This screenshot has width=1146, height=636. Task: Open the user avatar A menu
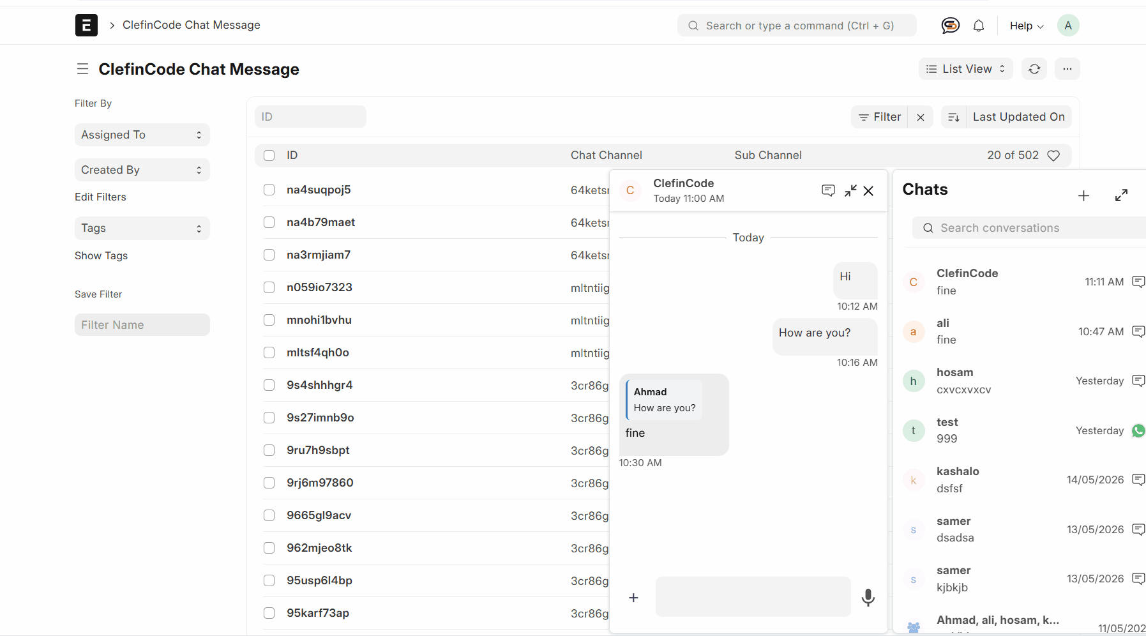(x=1068, y=26)
